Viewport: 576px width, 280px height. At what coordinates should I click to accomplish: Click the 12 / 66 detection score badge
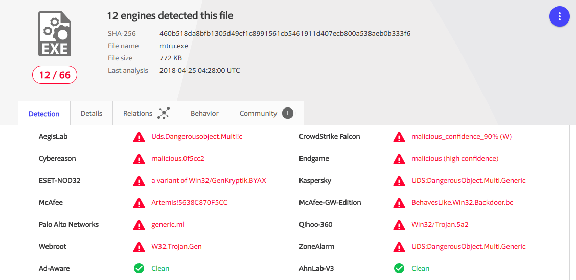click(55, 75)
